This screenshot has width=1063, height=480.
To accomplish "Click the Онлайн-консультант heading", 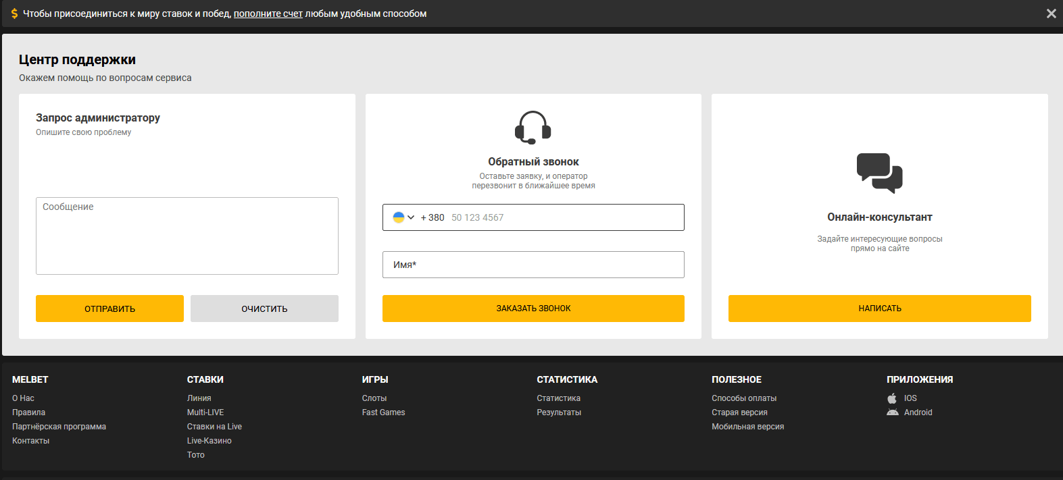I will [880, 217].
